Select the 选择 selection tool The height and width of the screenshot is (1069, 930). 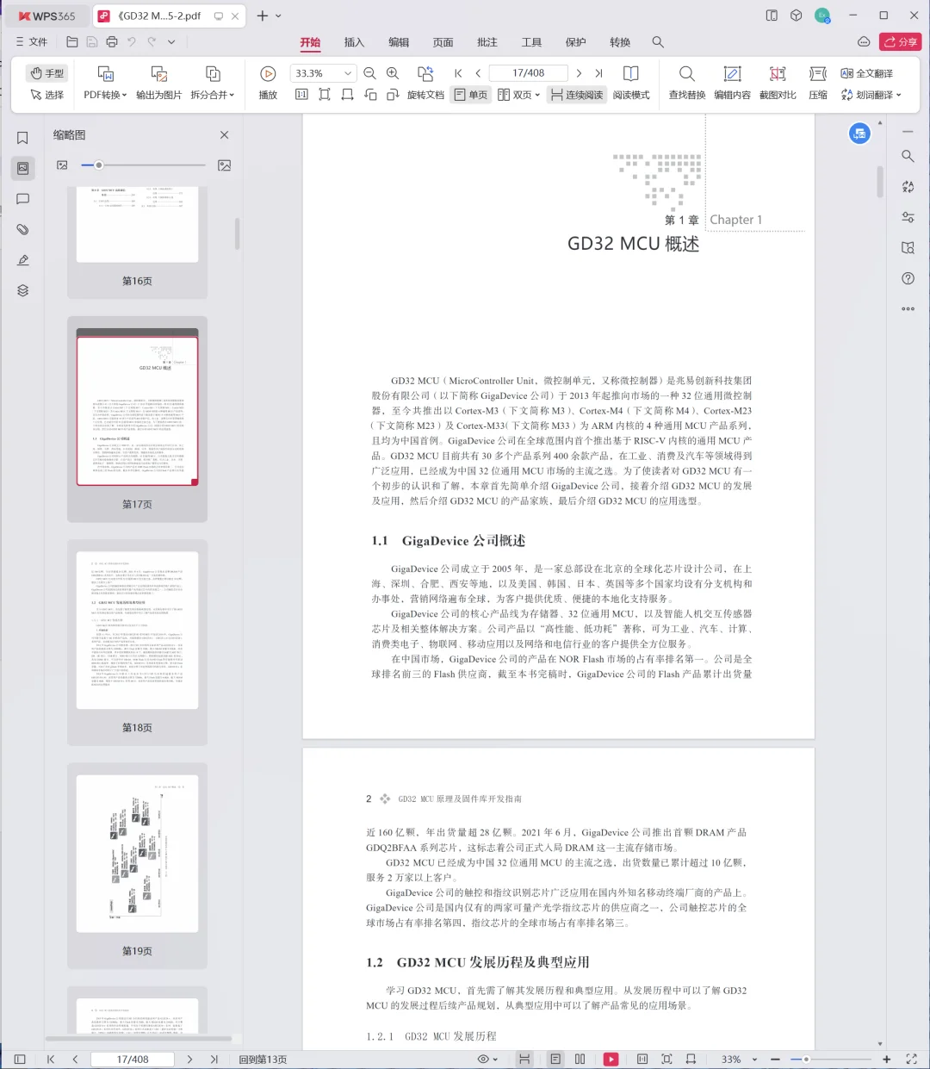pos(47,95)
